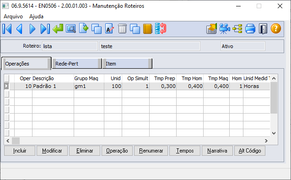The image size is (291, 180).
Task: Open help with the orange question mark
Action: coord(276,28)
